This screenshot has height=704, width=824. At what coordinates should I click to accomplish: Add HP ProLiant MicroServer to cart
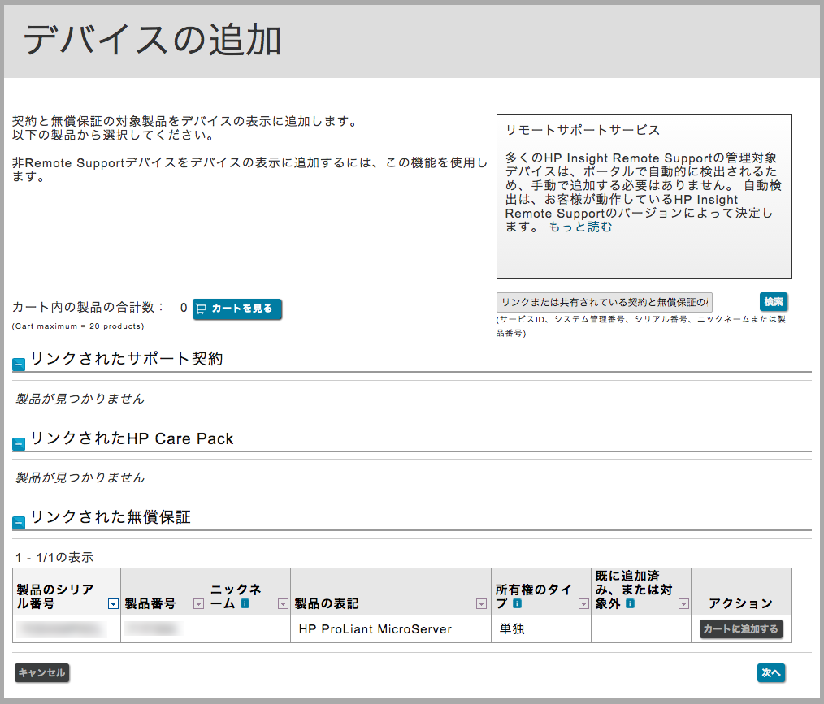click(740, 629)
